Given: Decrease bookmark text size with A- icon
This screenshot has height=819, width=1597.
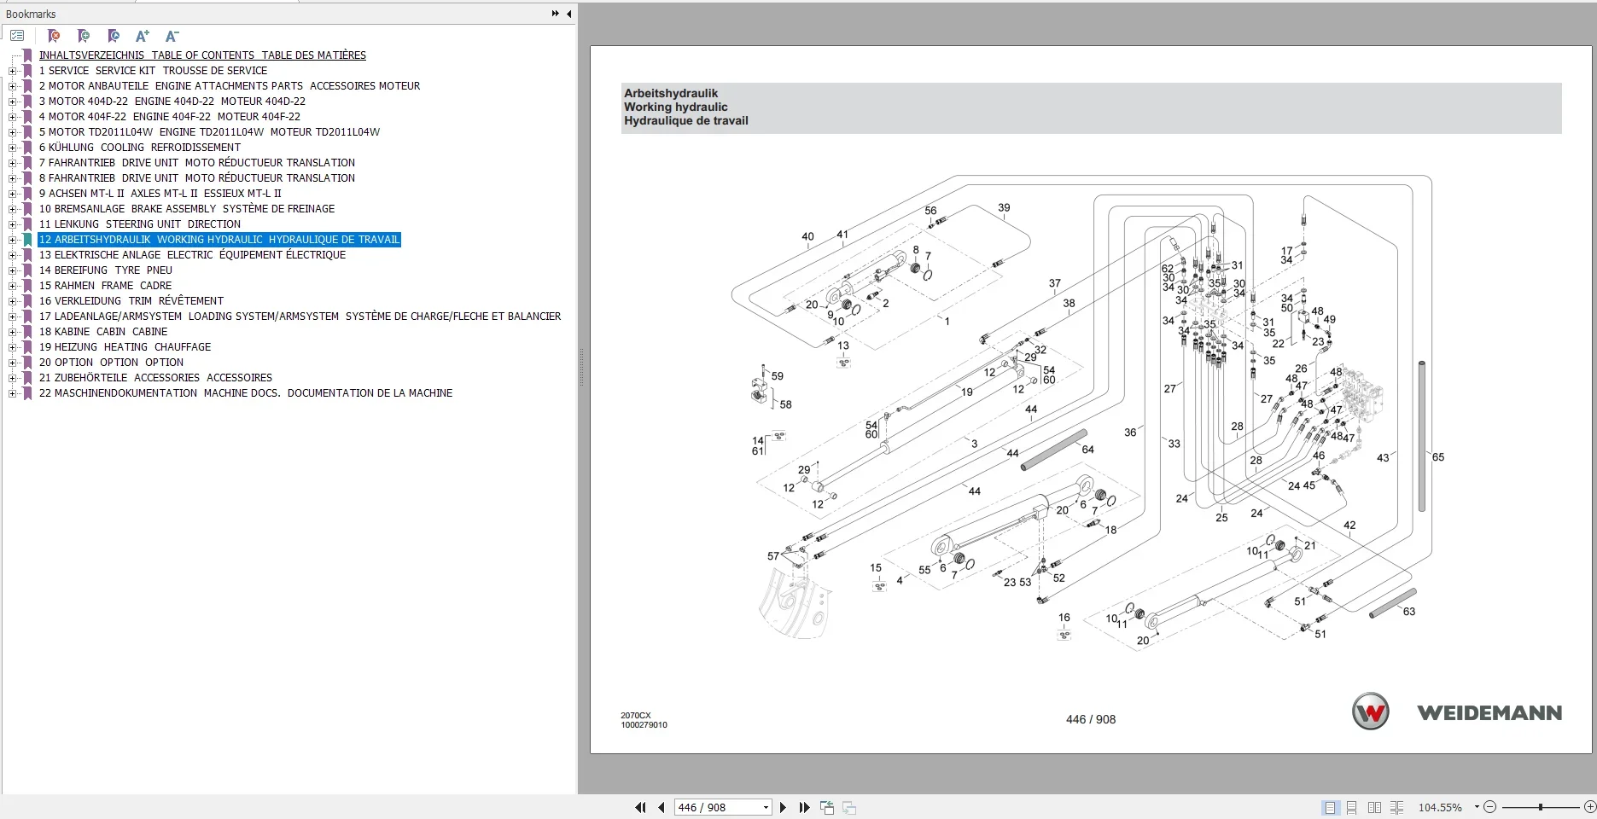Looking at the screenshot, I should click(172, 36).
